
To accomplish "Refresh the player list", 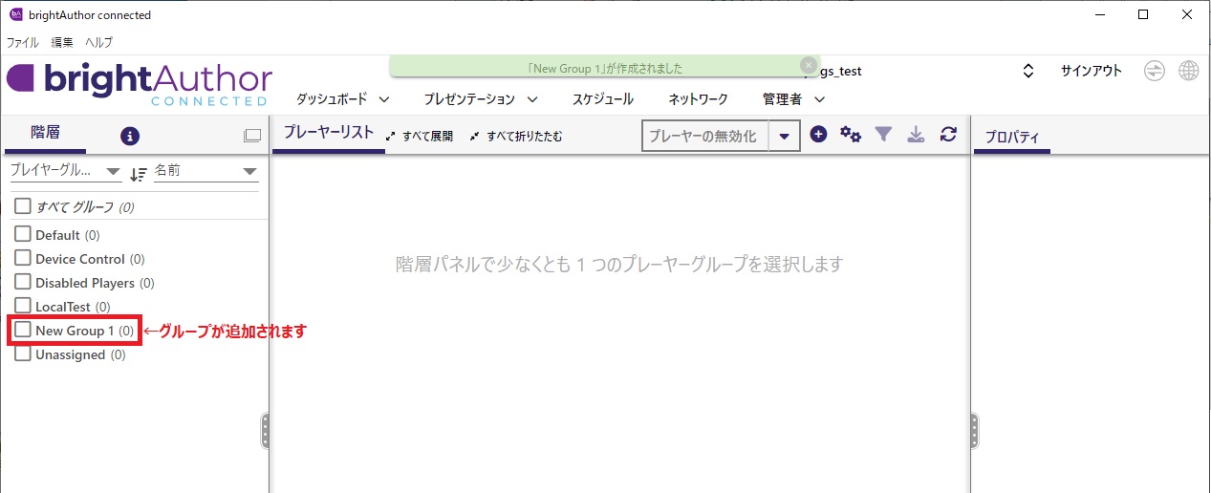I will click(x=948, y=135).
